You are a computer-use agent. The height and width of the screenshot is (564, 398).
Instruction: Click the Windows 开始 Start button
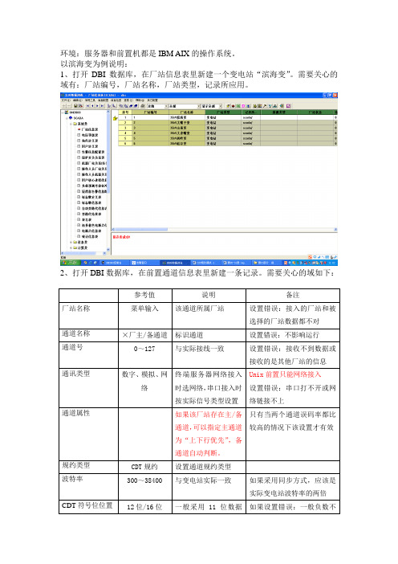71,263
